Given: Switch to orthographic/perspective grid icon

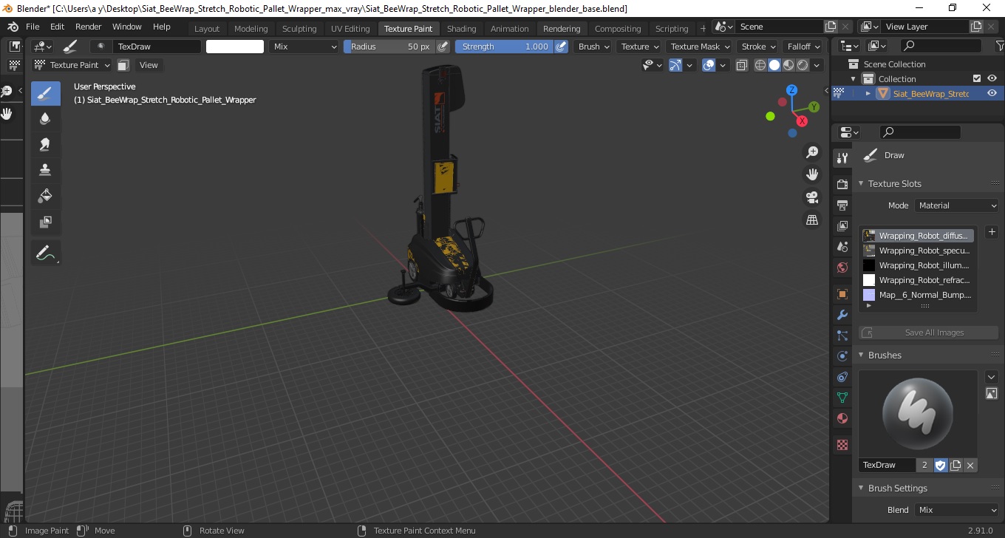Looking at the screenshot, I should coord(812,220).
